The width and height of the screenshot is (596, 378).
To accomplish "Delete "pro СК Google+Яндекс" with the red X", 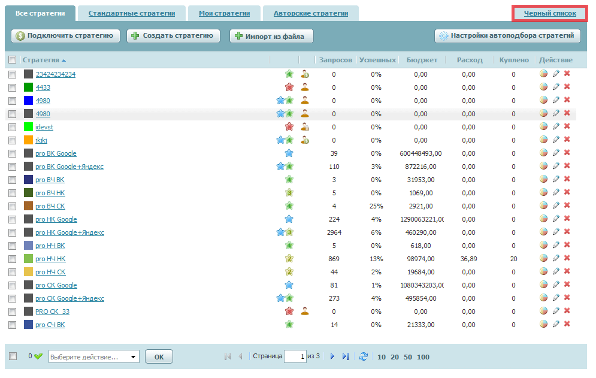I will pyautogui.click(x=567, y=297).
